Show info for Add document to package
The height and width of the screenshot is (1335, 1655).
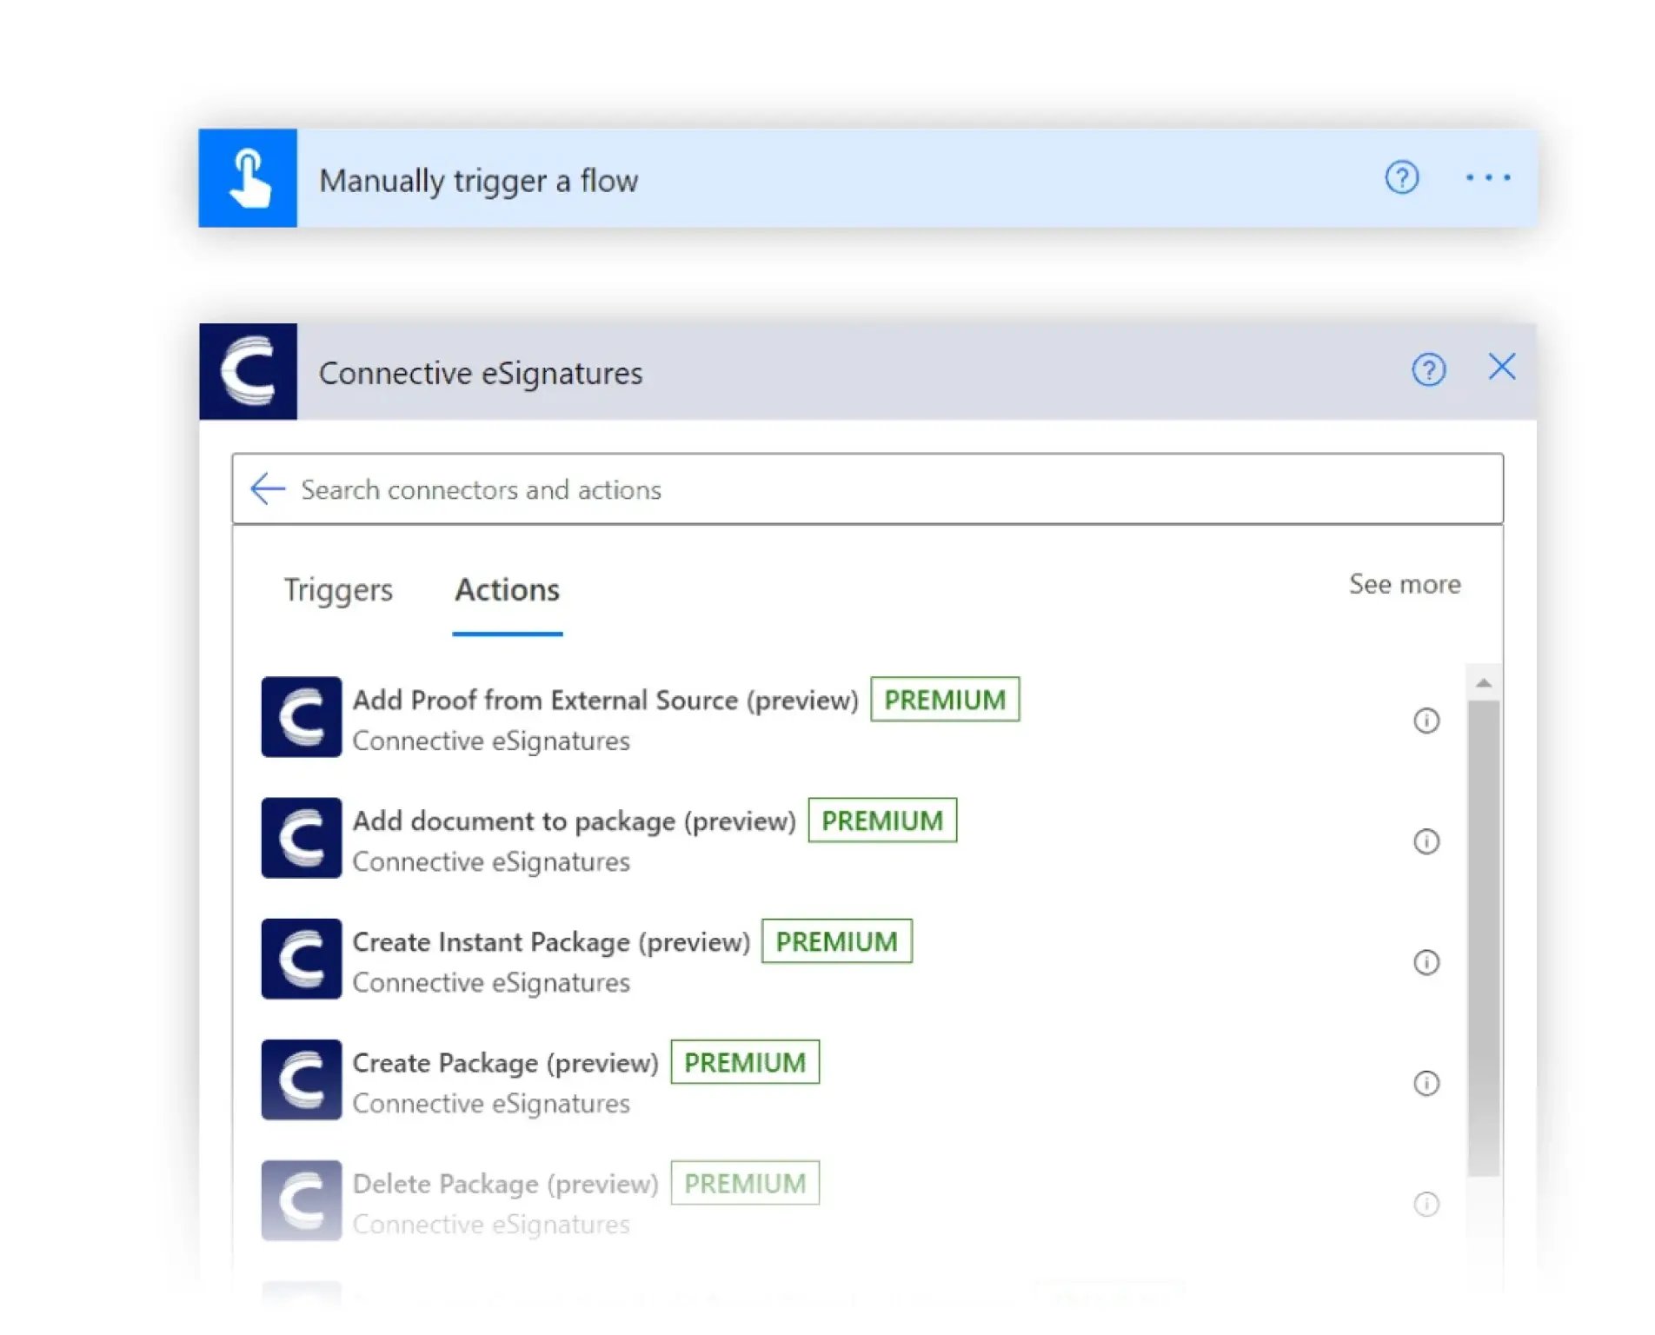coord(1425,841)
